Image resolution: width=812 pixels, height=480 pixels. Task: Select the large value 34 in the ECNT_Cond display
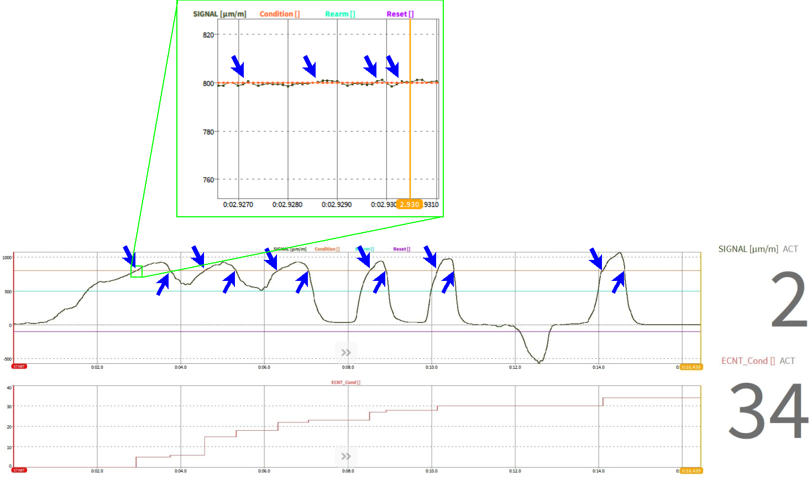click(767, 411)
